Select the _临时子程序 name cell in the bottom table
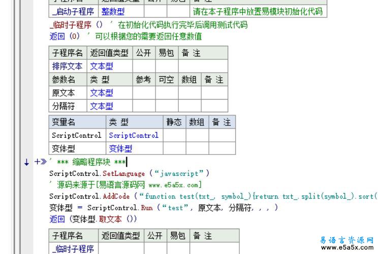378x254 pixels. pos(73,248)
